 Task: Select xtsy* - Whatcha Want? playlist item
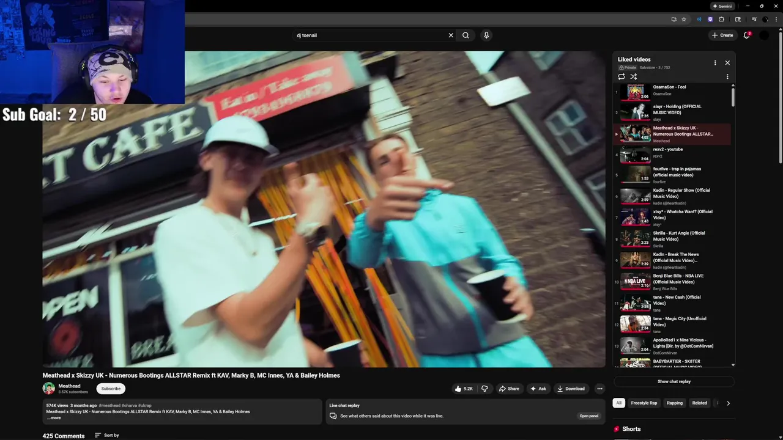(673, 218)
